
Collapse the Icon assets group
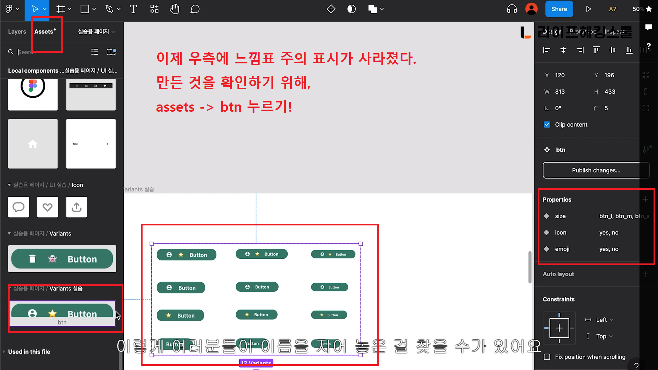pyautogui.click(x=9, y=185)
